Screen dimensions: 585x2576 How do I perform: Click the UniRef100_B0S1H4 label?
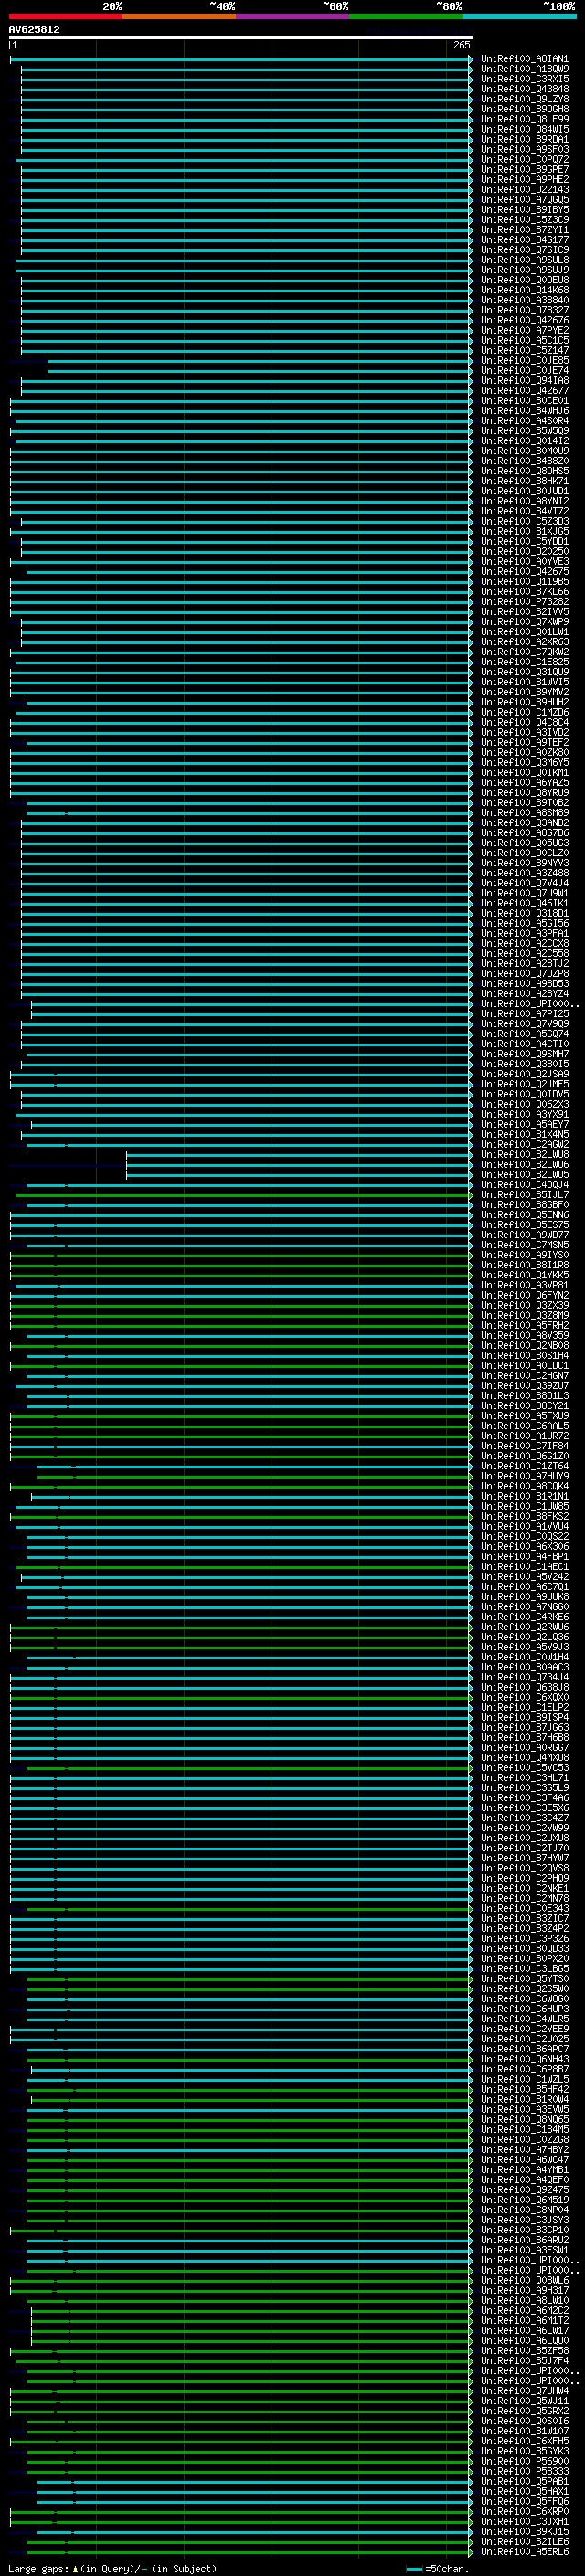point(524,1355)
